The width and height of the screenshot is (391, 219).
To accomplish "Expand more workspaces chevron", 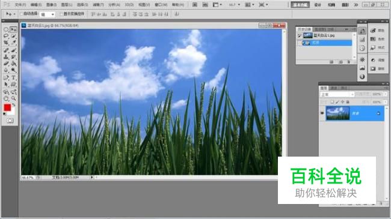I will (x=356, y=5).
